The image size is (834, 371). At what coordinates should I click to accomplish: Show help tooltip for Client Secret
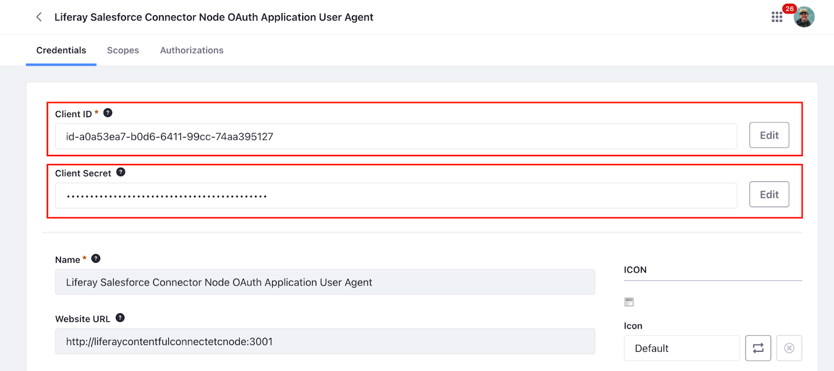[121, 172]
